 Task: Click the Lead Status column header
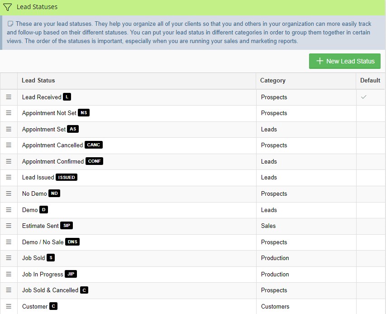(39, 80)
